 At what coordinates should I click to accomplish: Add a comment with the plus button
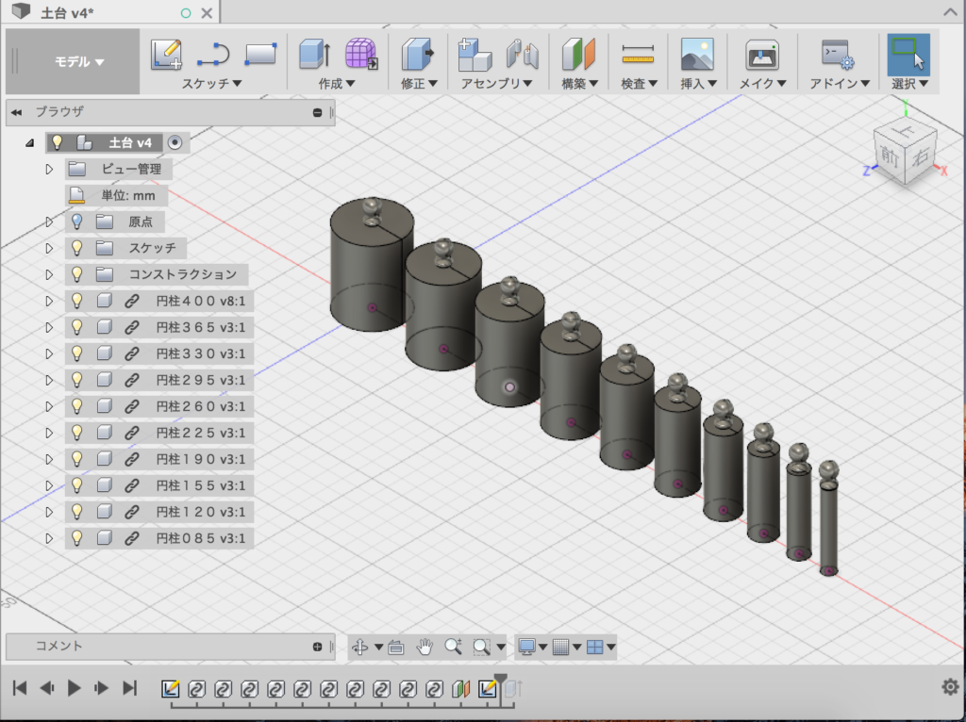coord(317,647)
